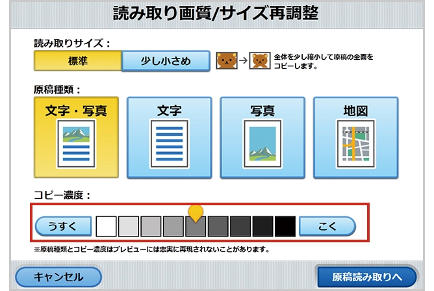The width and height of the screenshot is (434, 291).
Task: Click the うすく lighter density button
Action: point(64,226)
